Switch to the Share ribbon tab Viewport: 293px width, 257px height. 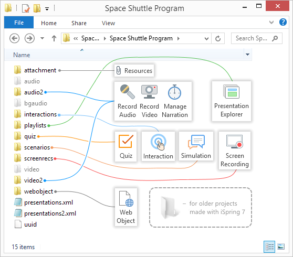[79, 23]
